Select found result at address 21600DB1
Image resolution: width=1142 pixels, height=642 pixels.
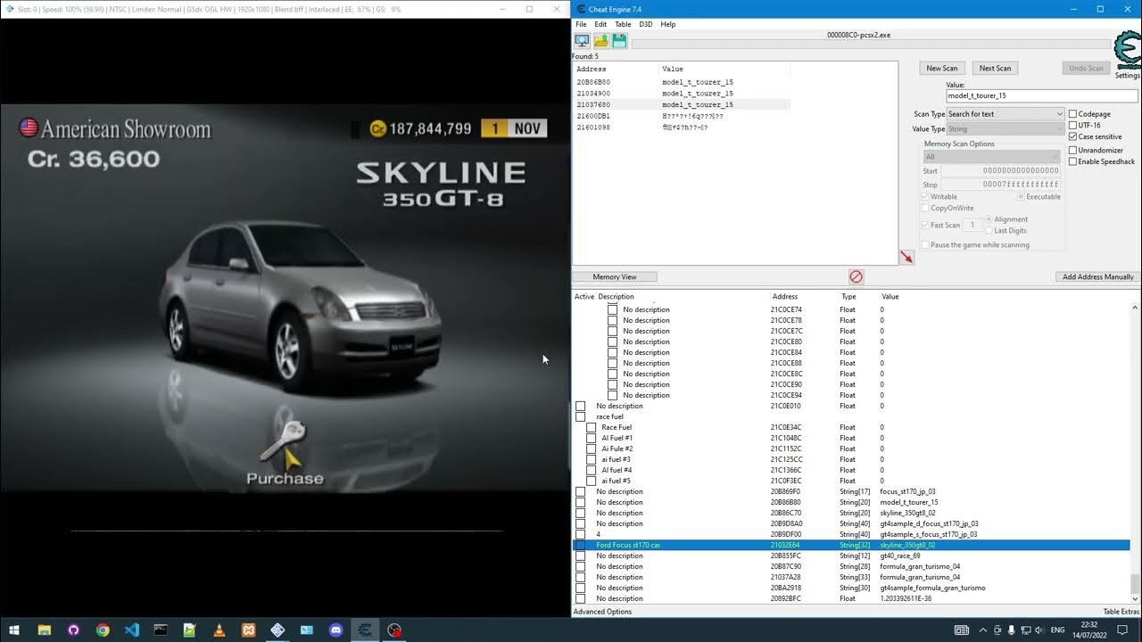click(x=682, y=116)
